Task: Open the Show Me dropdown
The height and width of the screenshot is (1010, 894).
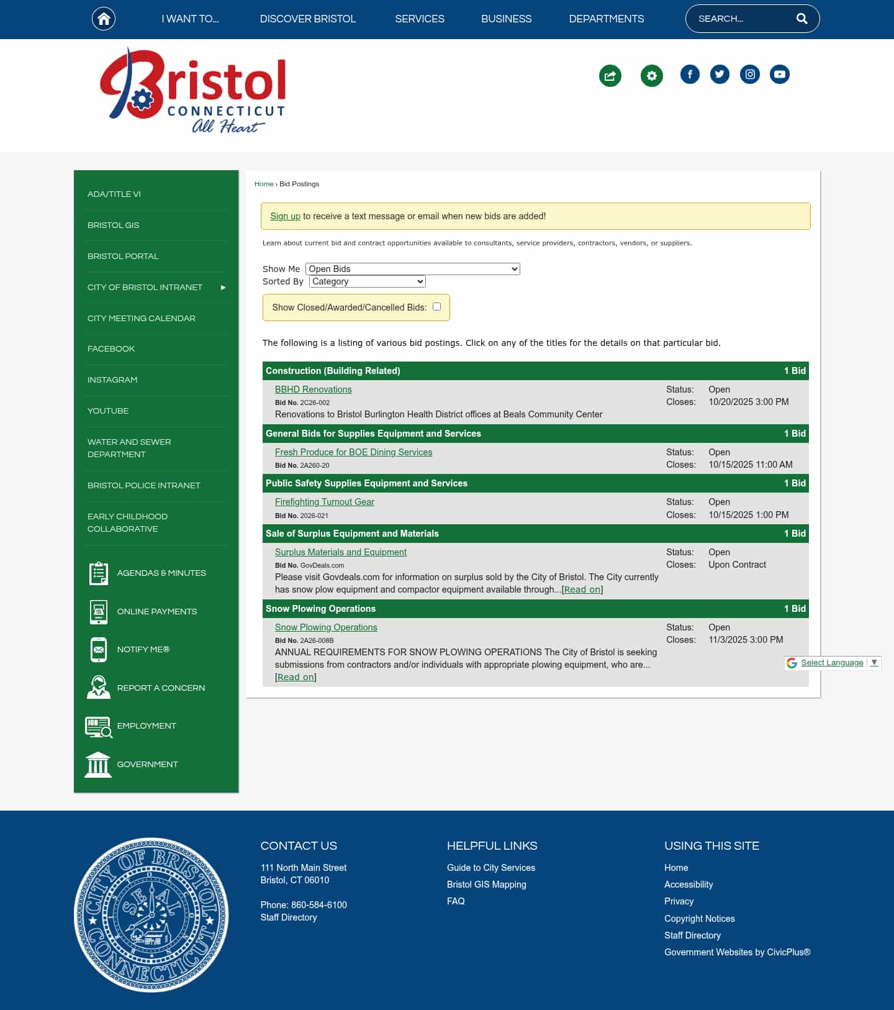Action: point(413,269)
